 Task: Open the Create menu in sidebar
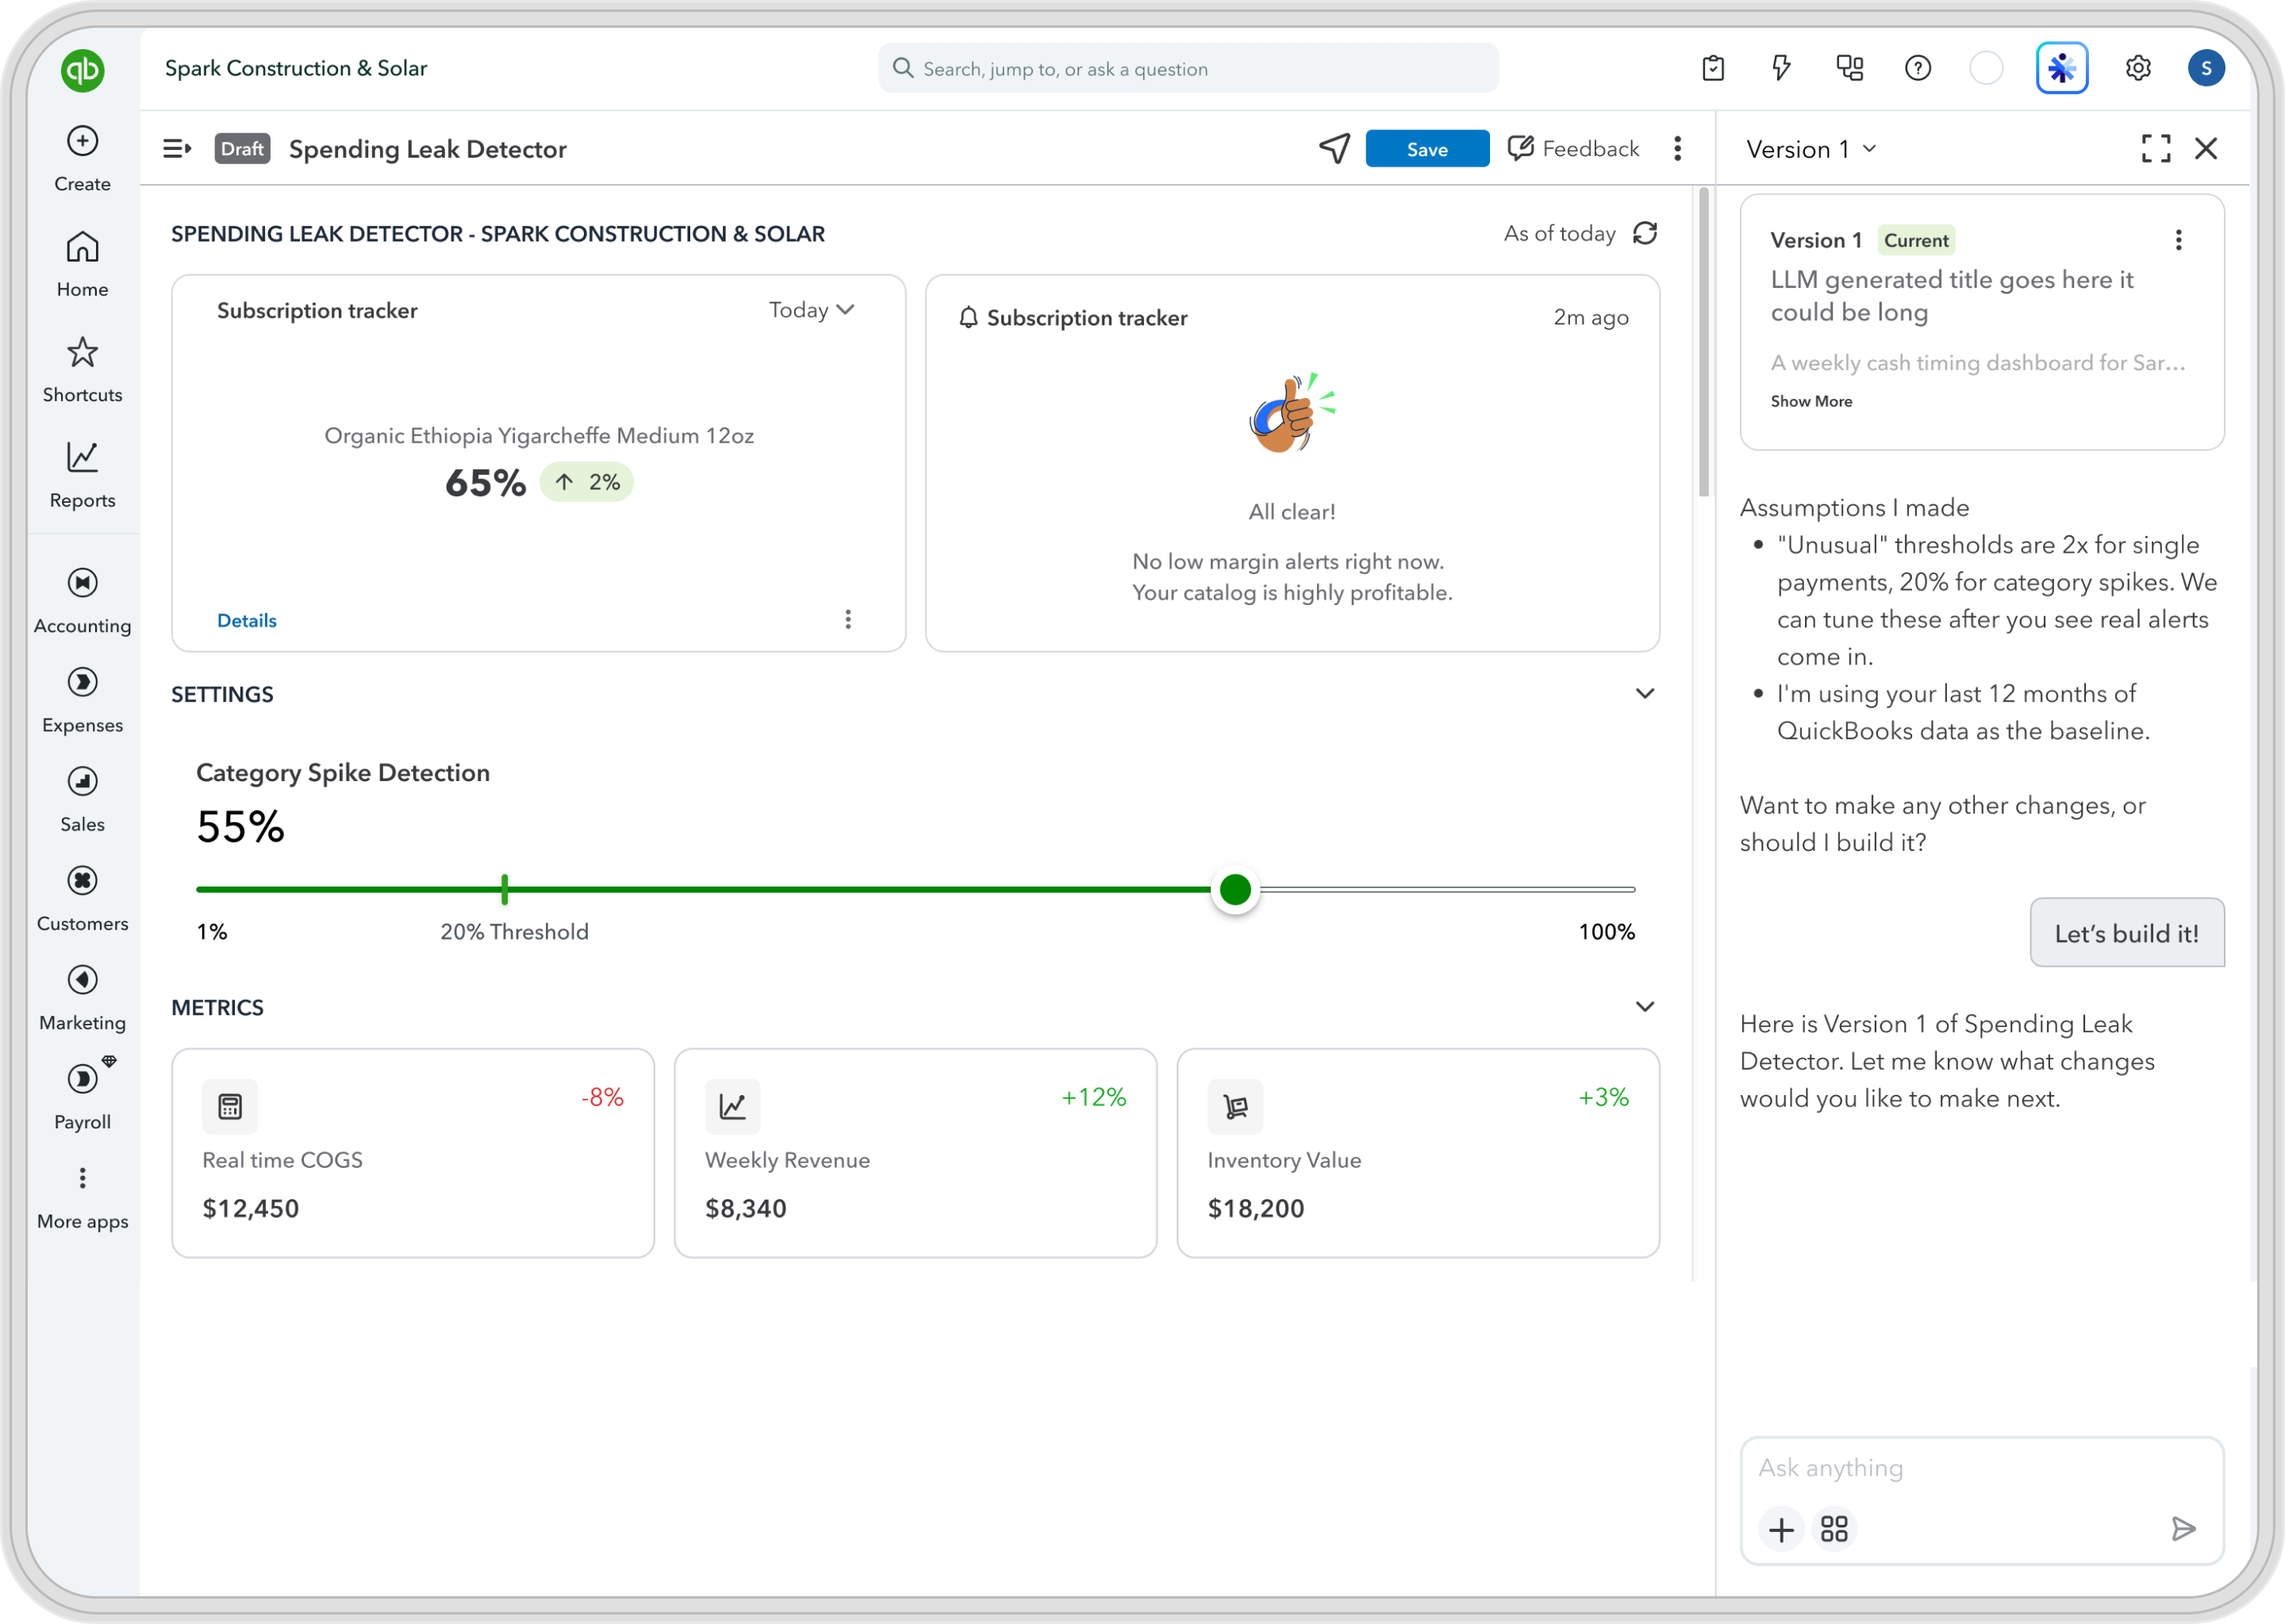point(82,159)
